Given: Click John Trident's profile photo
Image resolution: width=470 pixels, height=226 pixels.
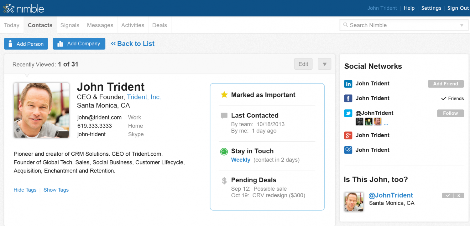Looking at the screenshot, I should coord(41,110).
